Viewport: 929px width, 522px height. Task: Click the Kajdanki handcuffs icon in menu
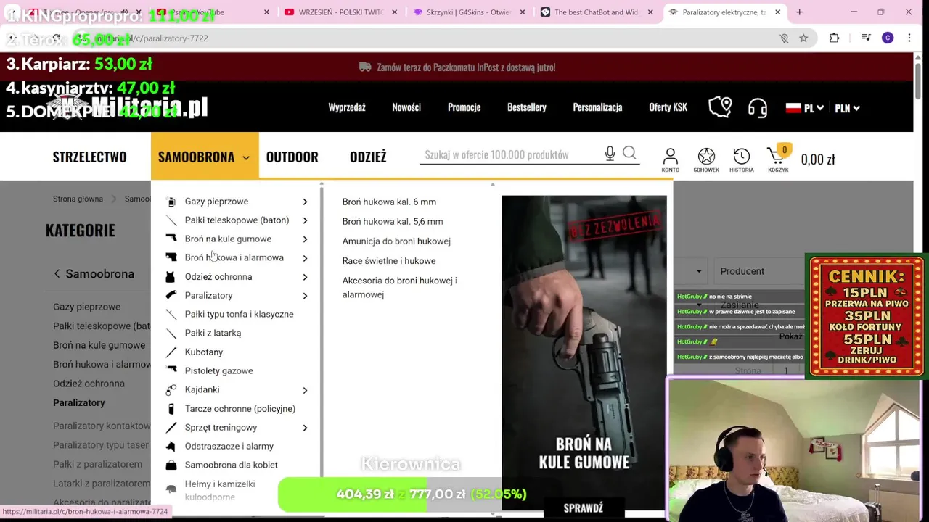tap(171, 389)
